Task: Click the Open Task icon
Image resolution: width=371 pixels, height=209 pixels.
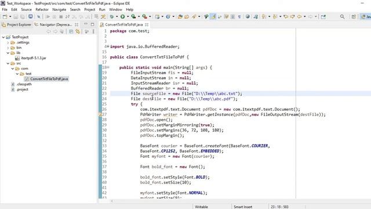Action: (x=187, y=17)
